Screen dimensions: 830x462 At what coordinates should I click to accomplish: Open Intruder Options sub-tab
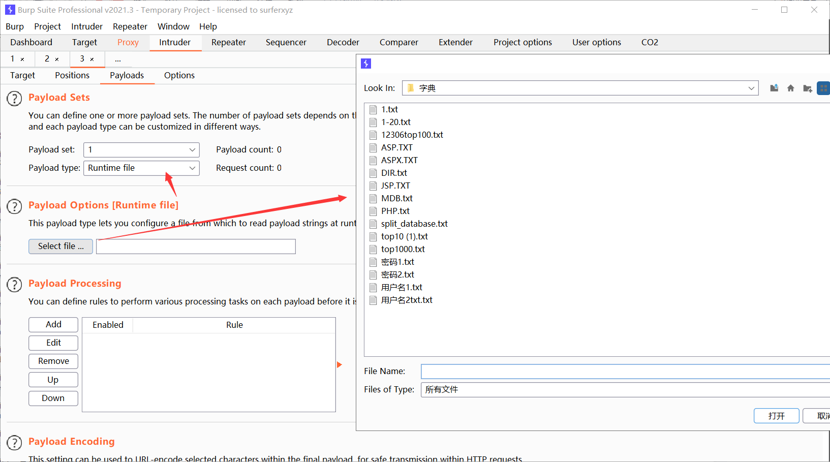pyautogui.click(x=179, y=75)
